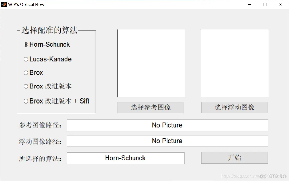Image resolution: width=289 pixels, height=181 pixels.
Task: Click the 浮动图像路径 No Picture field
Action: (x=167, y=141)
